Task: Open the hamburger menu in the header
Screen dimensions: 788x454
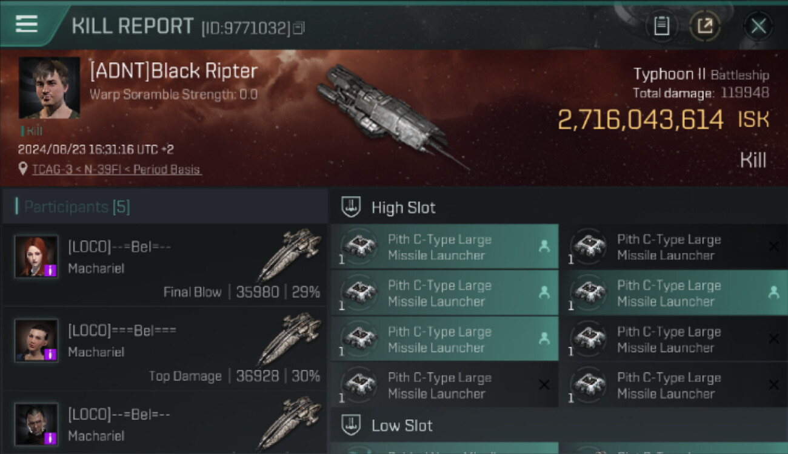Action: click(x=27, y=24)
